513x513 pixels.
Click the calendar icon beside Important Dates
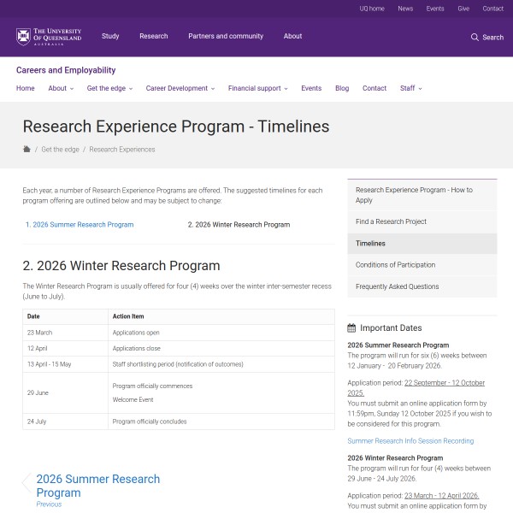pyautogui.click(x=351, y=328)
